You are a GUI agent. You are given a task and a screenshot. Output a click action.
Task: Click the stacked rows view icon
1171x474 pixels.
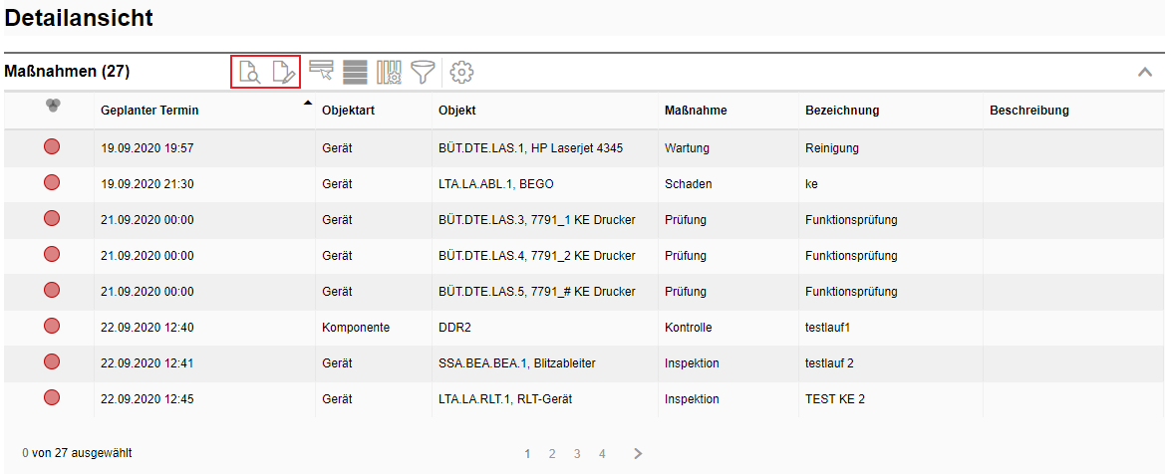355,72
